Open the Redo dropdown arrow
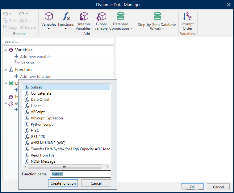 point(27,14)
